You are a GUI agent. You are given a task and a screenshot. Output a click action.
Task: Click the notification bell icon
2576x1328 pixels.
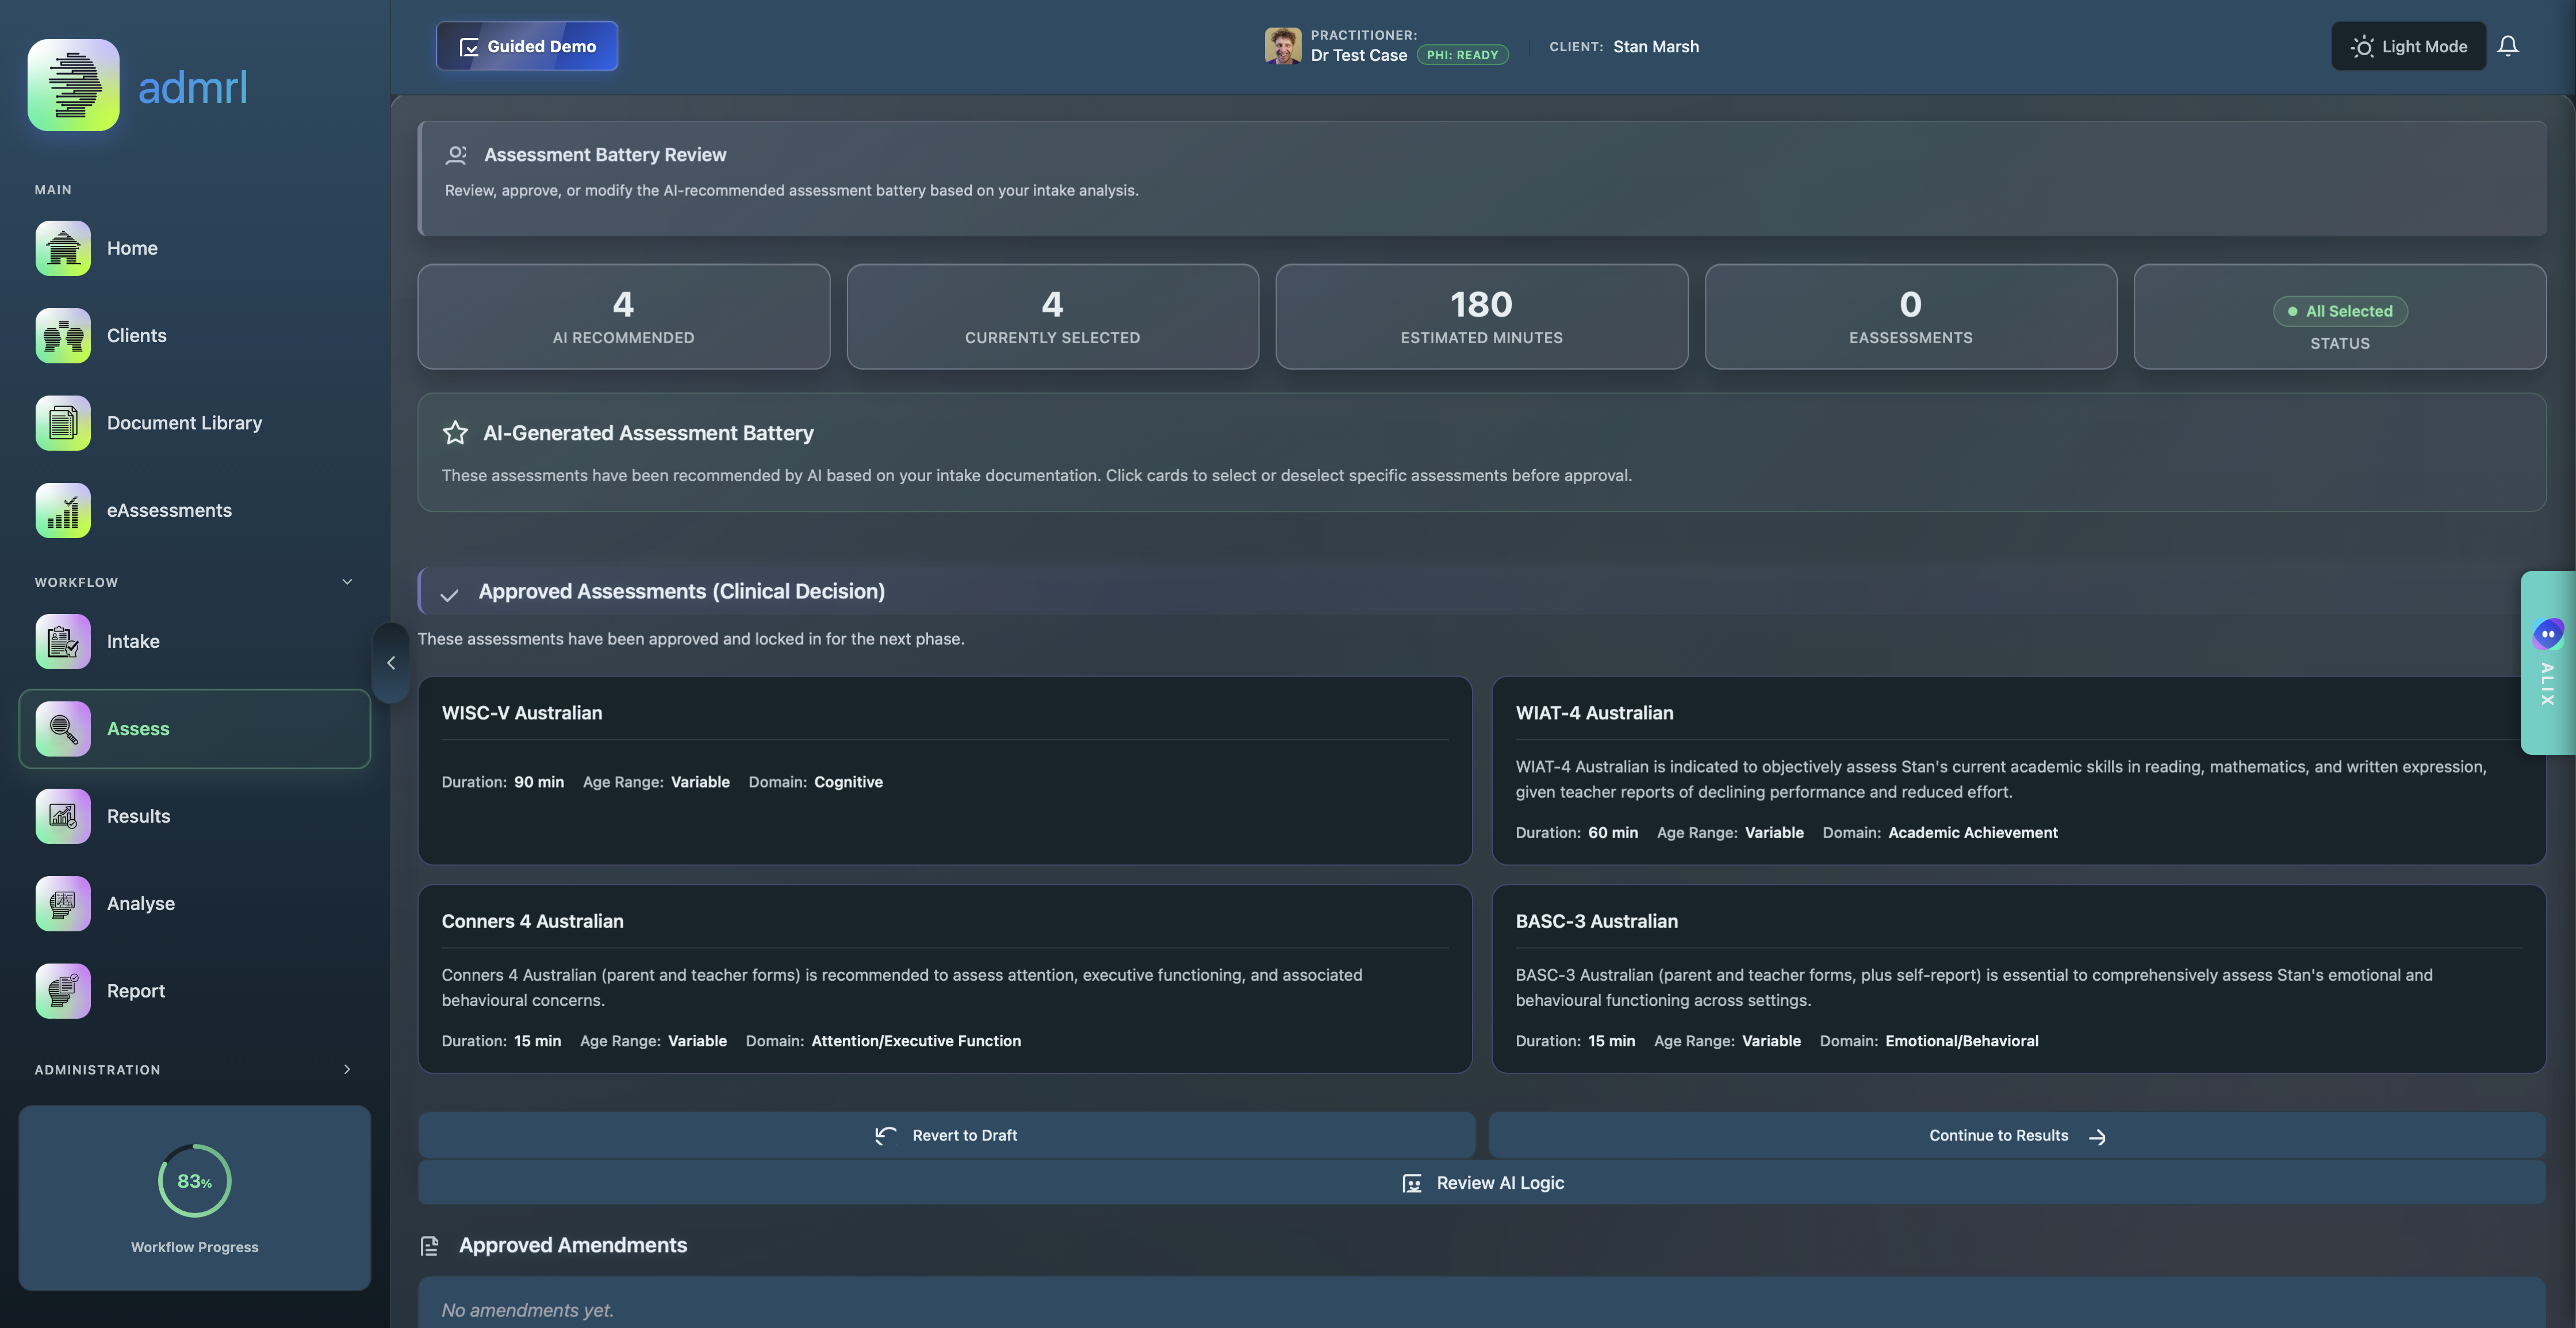coord(2508,46)
